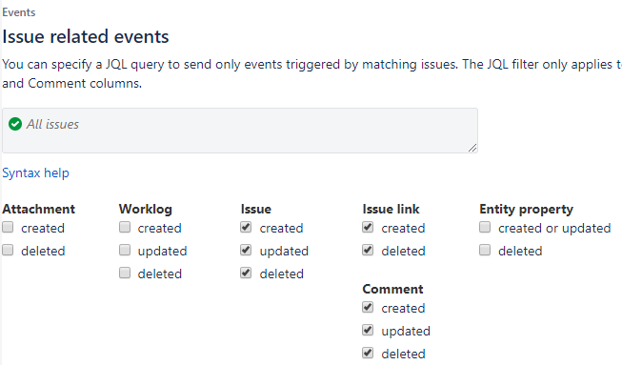The height and width of the screenshot is (365, 622).
Task: Click the Events section label
Action: point(19,12)
